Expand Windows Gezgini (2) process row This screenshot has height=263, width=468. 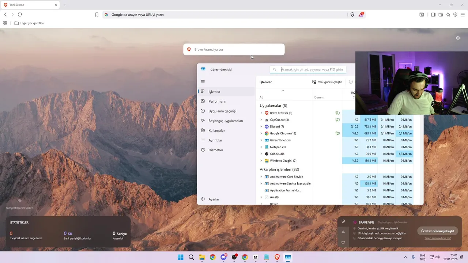click(261, 161)
